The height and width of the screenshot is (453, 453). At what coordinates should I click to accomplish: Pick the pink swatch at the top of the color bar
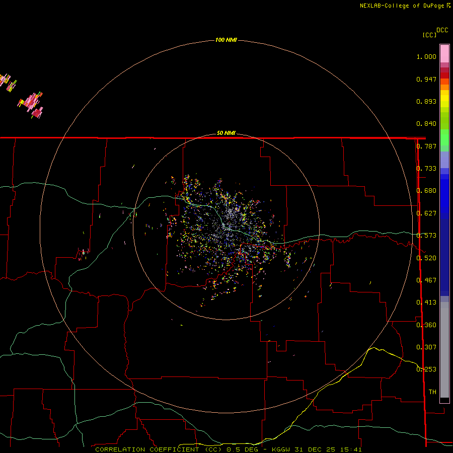click(444, 54)
